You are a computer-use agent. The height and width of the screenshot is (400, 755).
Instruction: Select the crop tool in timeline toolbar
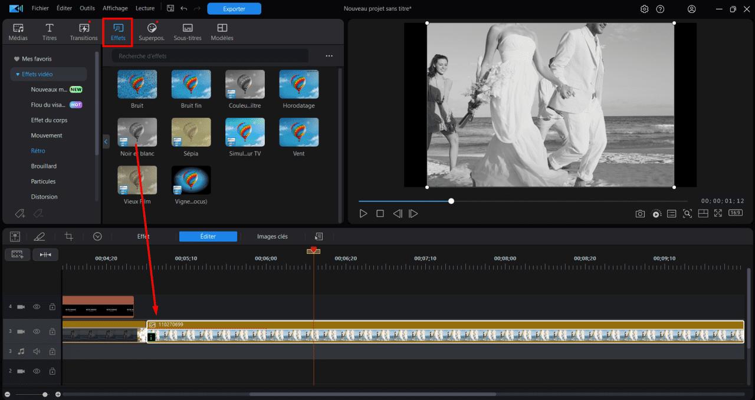pyautogui.click(x=69, y=236)
